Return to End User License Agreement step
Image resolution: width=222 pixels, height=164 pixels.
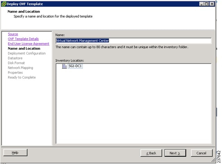[x=28, y=44]
